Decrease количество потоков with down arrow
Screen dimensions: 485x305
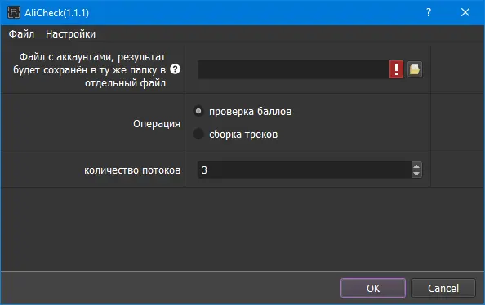[416, 174]
